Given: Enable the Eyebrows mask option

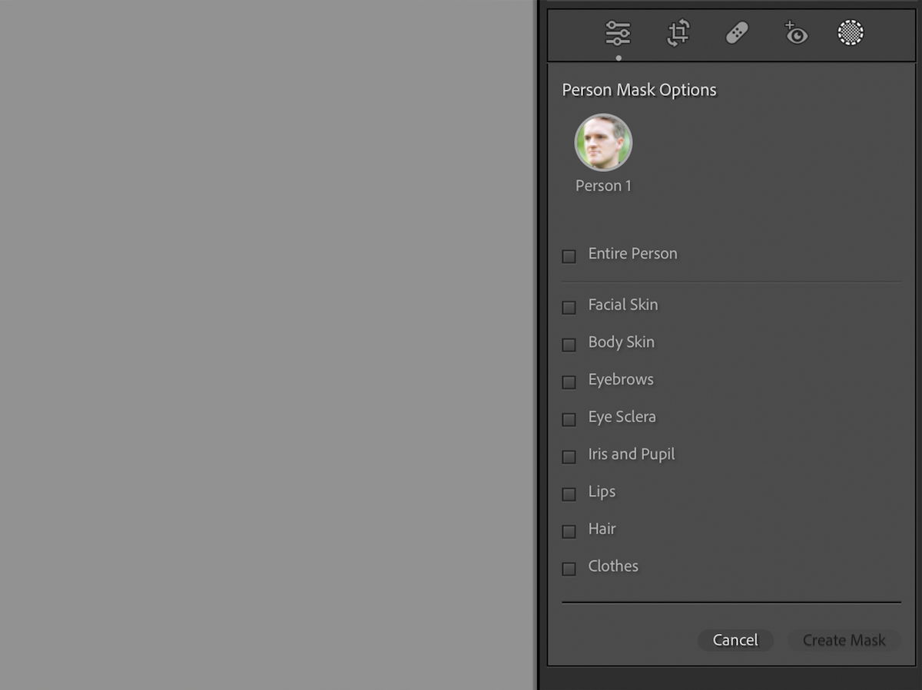Looking at the screenshot, I should pos(569,381).
